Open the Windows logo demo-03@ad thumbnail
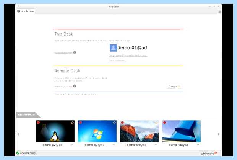 (x=97, y=131)
